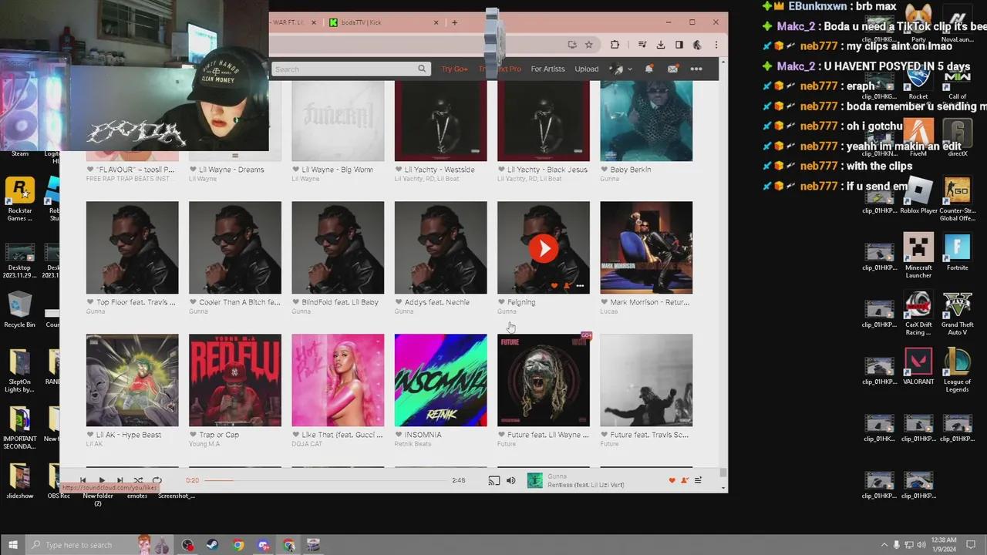Viewport: 987px width, 555px height.
Task: Open Chrome three-dot menu
Action: tap(716, 45)
